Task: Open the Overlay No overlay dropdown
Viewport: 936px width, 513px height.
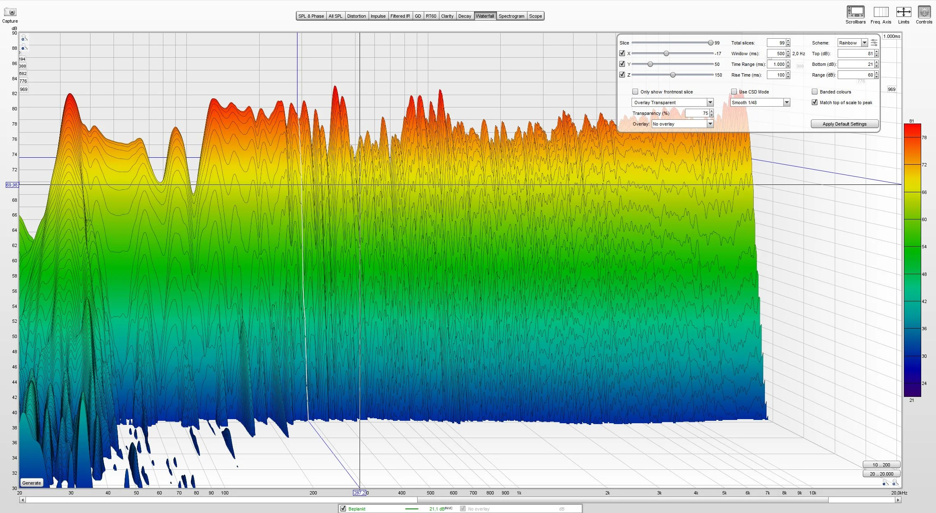Action: click(683, 124)
